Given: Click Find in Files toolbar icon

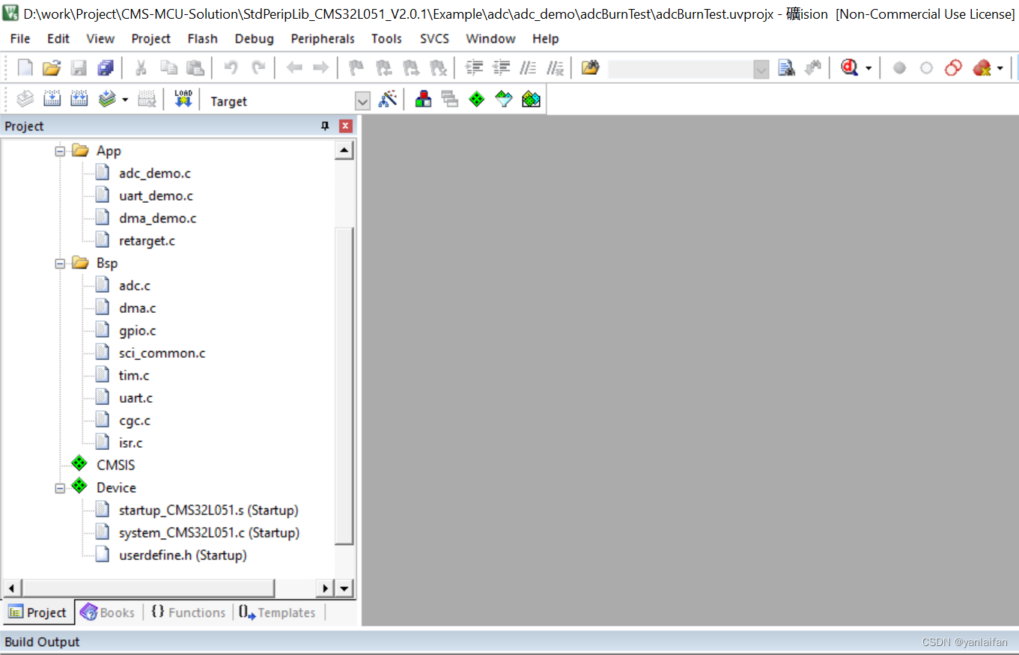Looking at the screenshot, I should point(785,68).
